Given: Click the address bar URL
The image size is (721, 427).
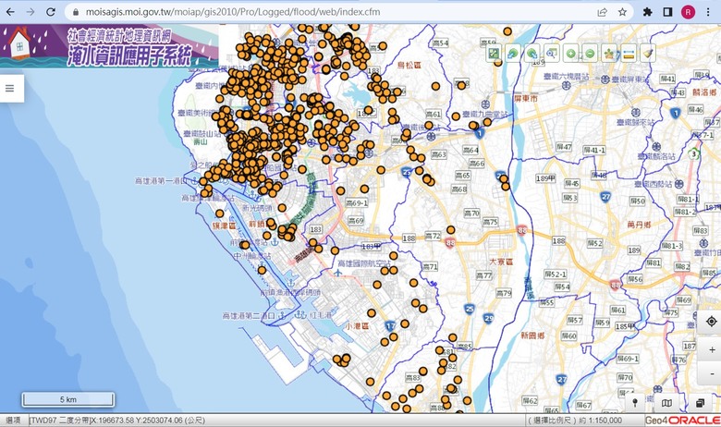Looking at the screenshot, I should 232,12.
